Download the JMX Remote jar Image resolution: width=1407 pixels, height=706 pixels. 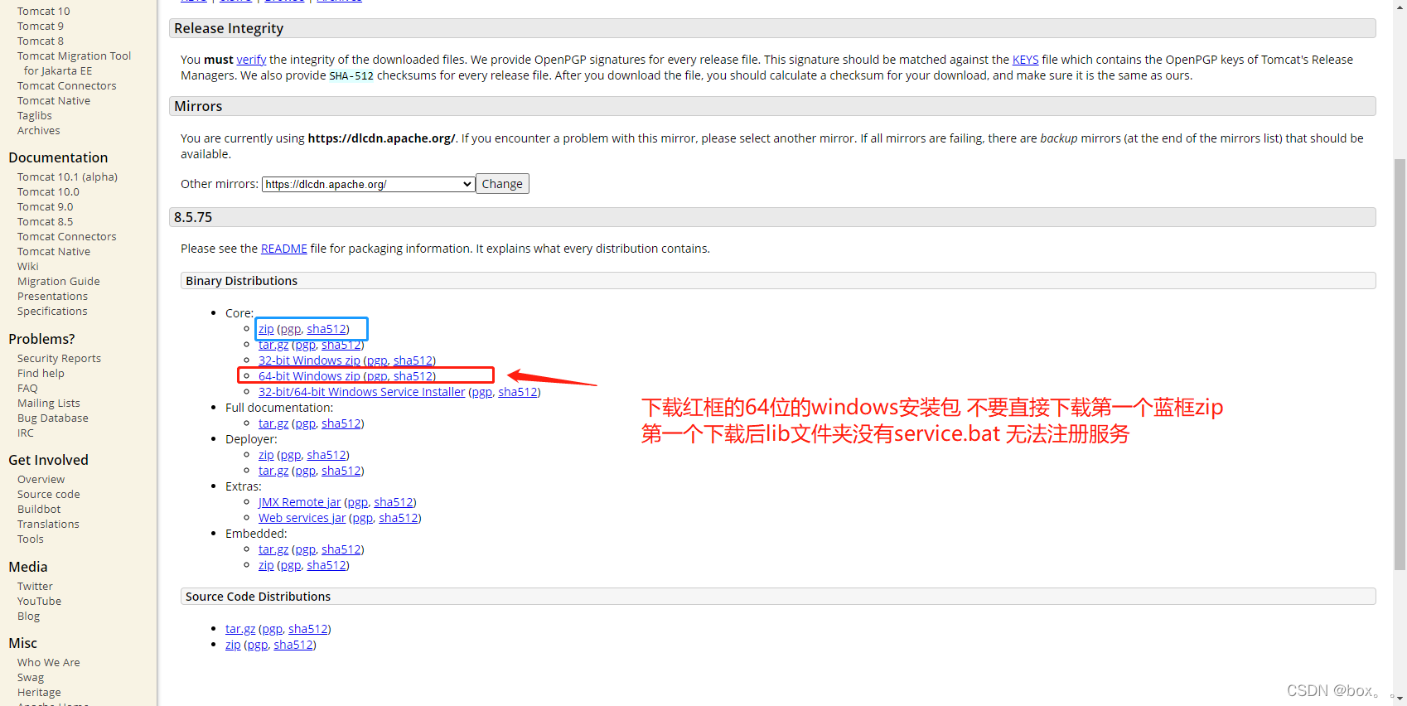(299, 502)
